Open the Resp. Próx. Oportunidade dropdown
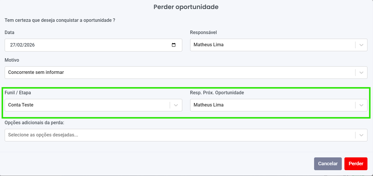This screenshot has height=176, width=373. pyautogui.click(x=361, y=105)
